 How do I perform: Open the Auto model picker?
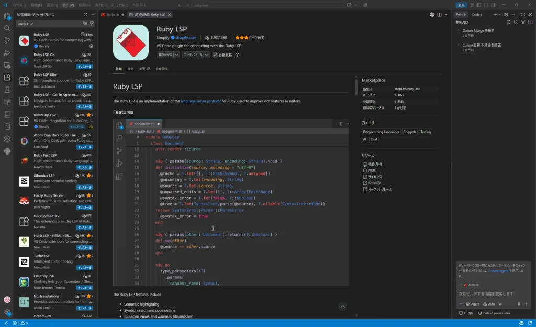click(489, 304)
